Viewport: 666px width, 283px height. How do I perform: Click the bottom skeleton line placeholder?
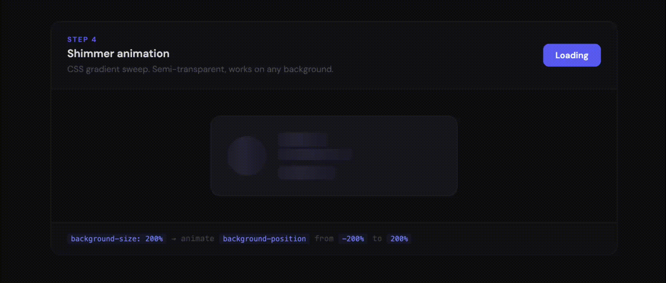point(306,172)
